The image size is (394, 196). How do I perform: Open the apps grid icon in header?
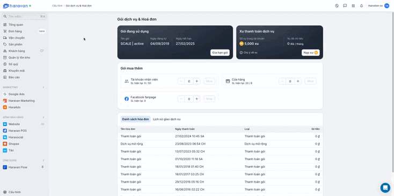(x=353, y=6)
